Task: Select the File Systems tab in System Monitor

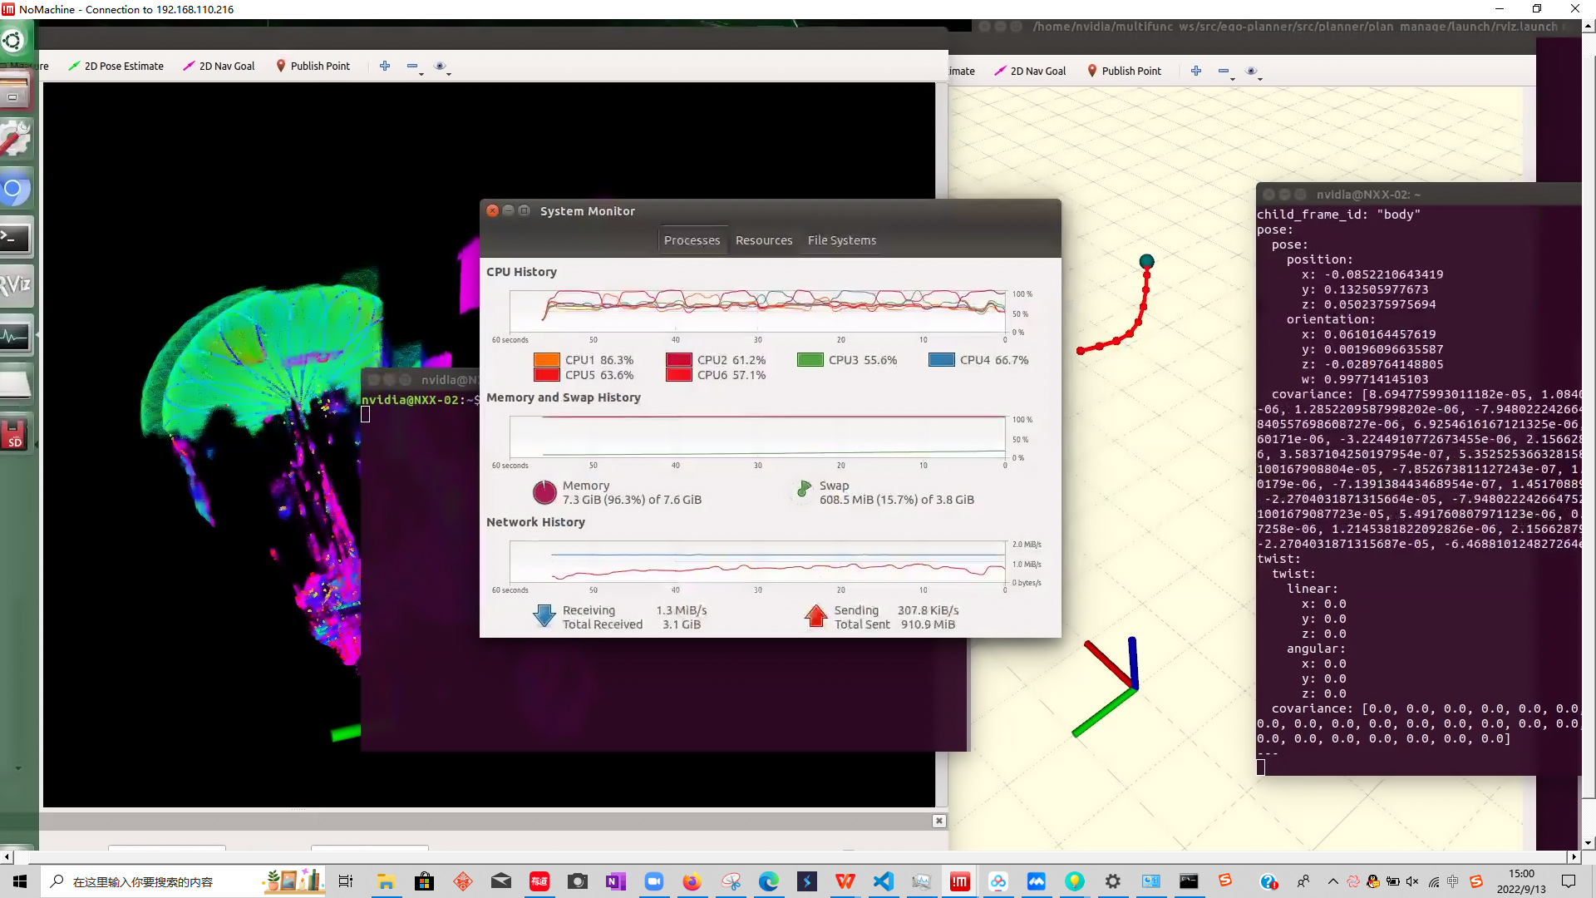Action: click(x=843, y=239)
